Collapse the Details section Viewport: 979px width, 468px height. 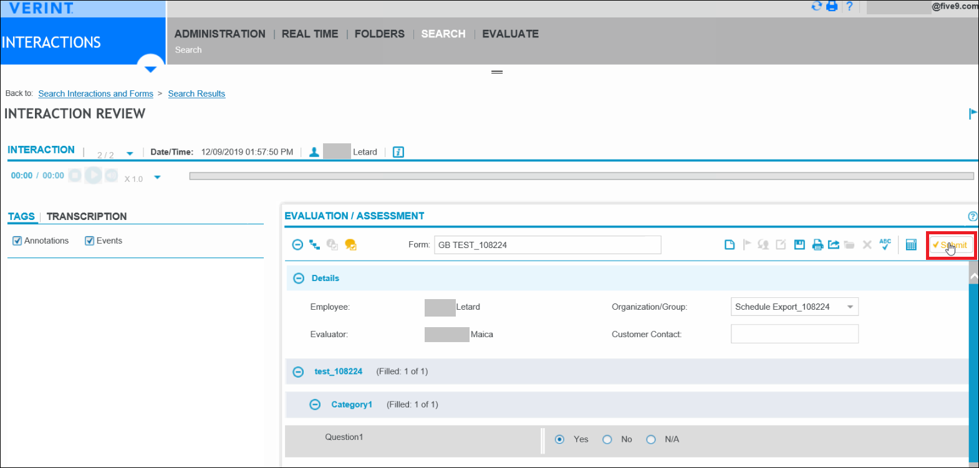(x=299, y=279)
